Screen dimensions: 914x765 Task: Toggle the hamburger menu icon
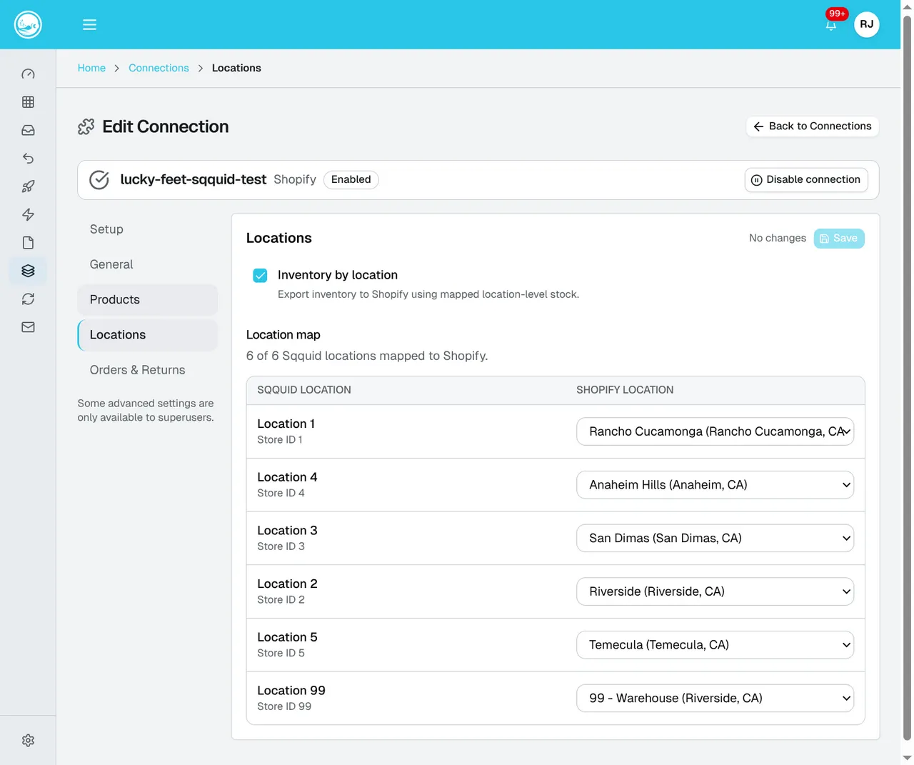click(x=89, y=24)
